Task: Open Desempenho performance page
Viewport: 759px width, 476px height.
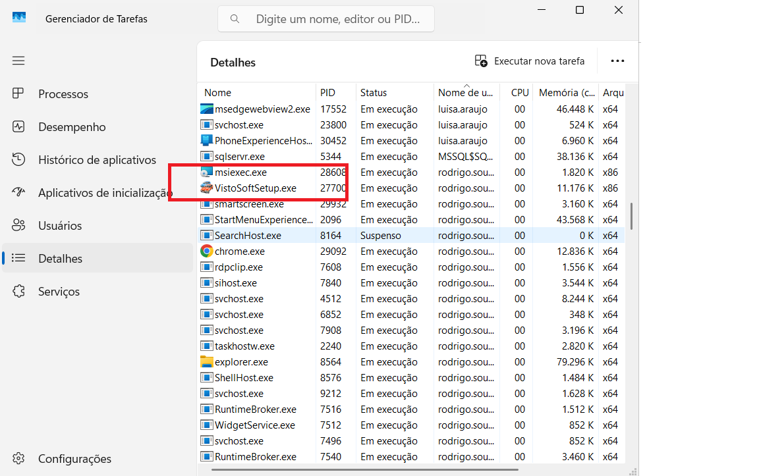Action: [71, 127]
